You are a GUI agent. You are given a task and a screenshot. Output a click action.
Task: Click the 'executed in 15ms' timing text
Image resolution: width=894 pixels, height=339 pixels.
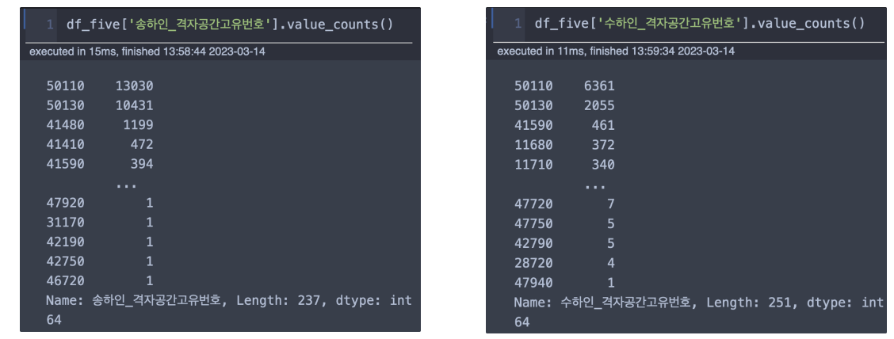coord(147,51)
